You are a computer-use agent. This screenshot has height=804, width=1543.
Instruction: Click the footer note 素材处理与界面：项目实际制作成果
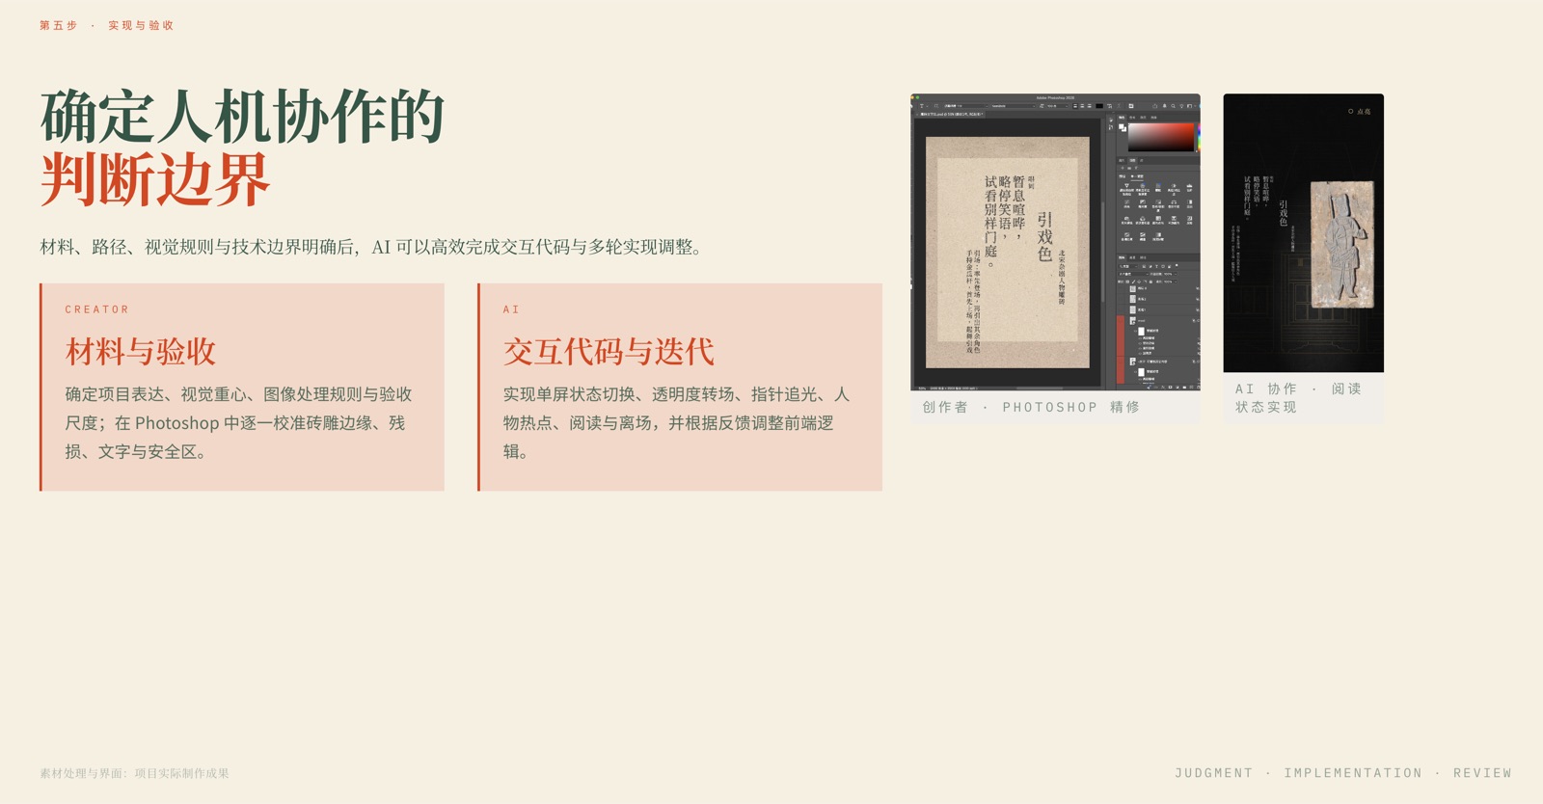(134, 773)
